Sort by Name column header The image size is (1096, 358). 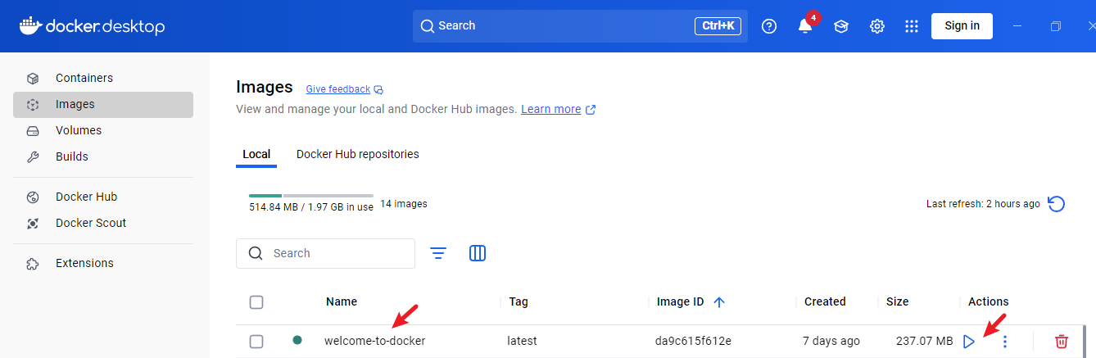tap(342, 301)
